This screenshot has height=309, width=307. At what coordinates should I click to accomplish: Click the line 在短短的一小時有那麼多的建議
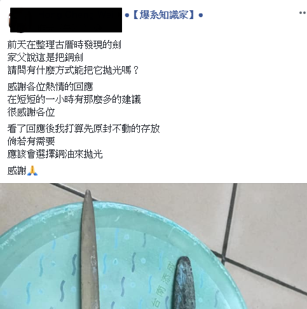74,99
